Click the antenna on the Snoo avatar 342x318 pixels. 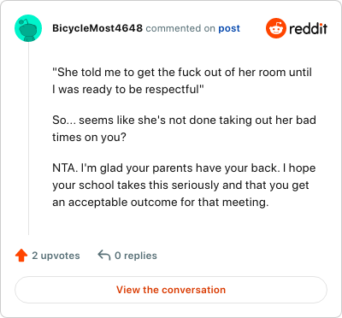tap(25, 21)
